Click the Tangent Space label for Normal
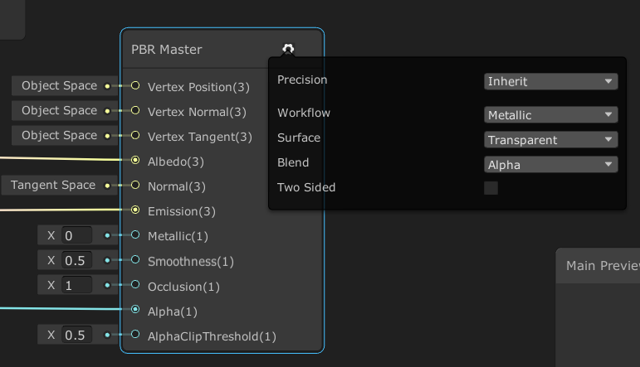This screenshot has height=367, width=640. tap(53, 186)
